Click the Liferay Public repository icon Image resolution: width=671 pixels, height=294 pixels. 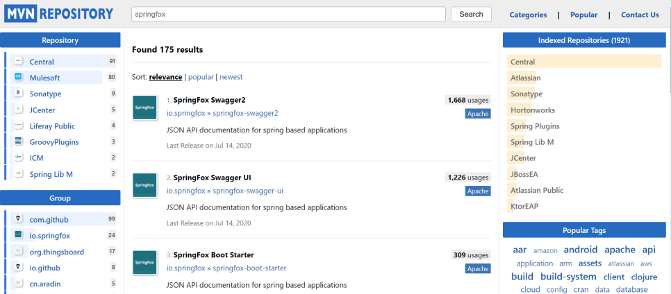[x=18, y=126]
